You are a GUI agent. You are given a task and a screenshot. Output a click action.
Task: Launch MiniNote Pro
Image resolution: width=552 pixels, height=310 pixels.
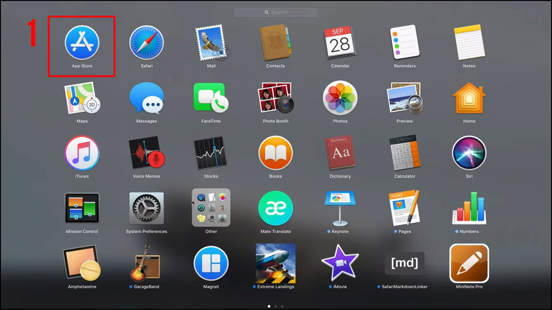pyautogui.click(x=469, y=263)
